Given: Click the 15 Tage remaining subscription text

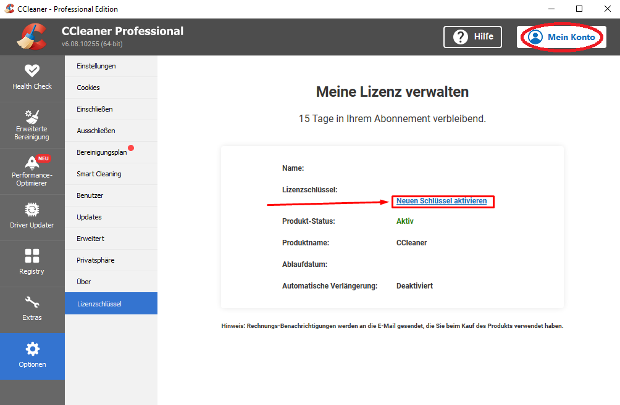Looking at the screenshot, I should point(392,119).
